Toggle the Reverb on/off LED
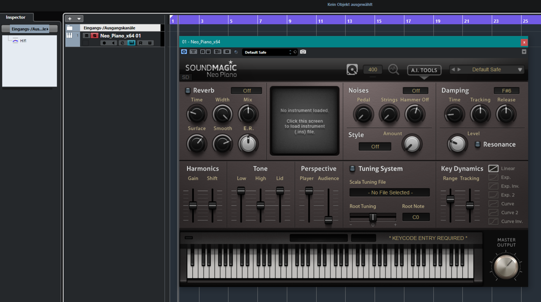Image resolution: width=541 pixels, height=302 pixels. point(188,91)
